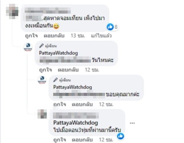
Task: Click แก้ไขแล้ว edit history link
Action: (101, 36)
